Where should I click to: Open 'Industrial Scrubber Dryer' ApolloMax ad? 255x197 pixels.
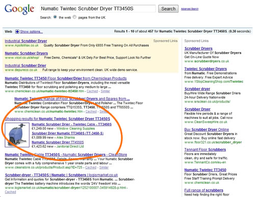26,41
